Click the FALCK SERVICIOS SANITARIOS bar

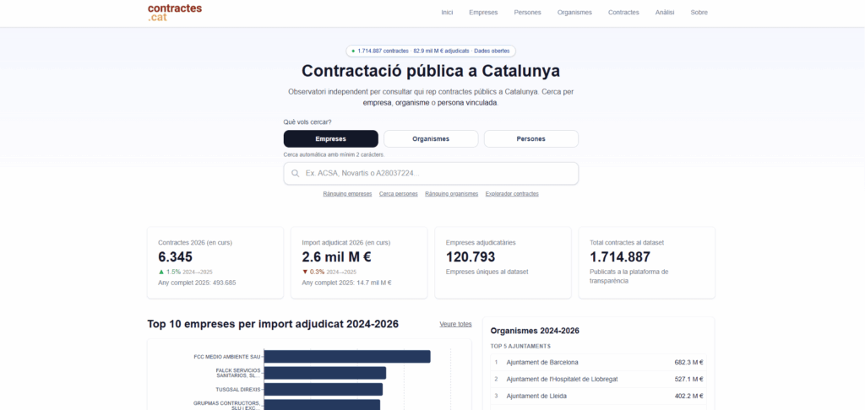tap(325, 373)
